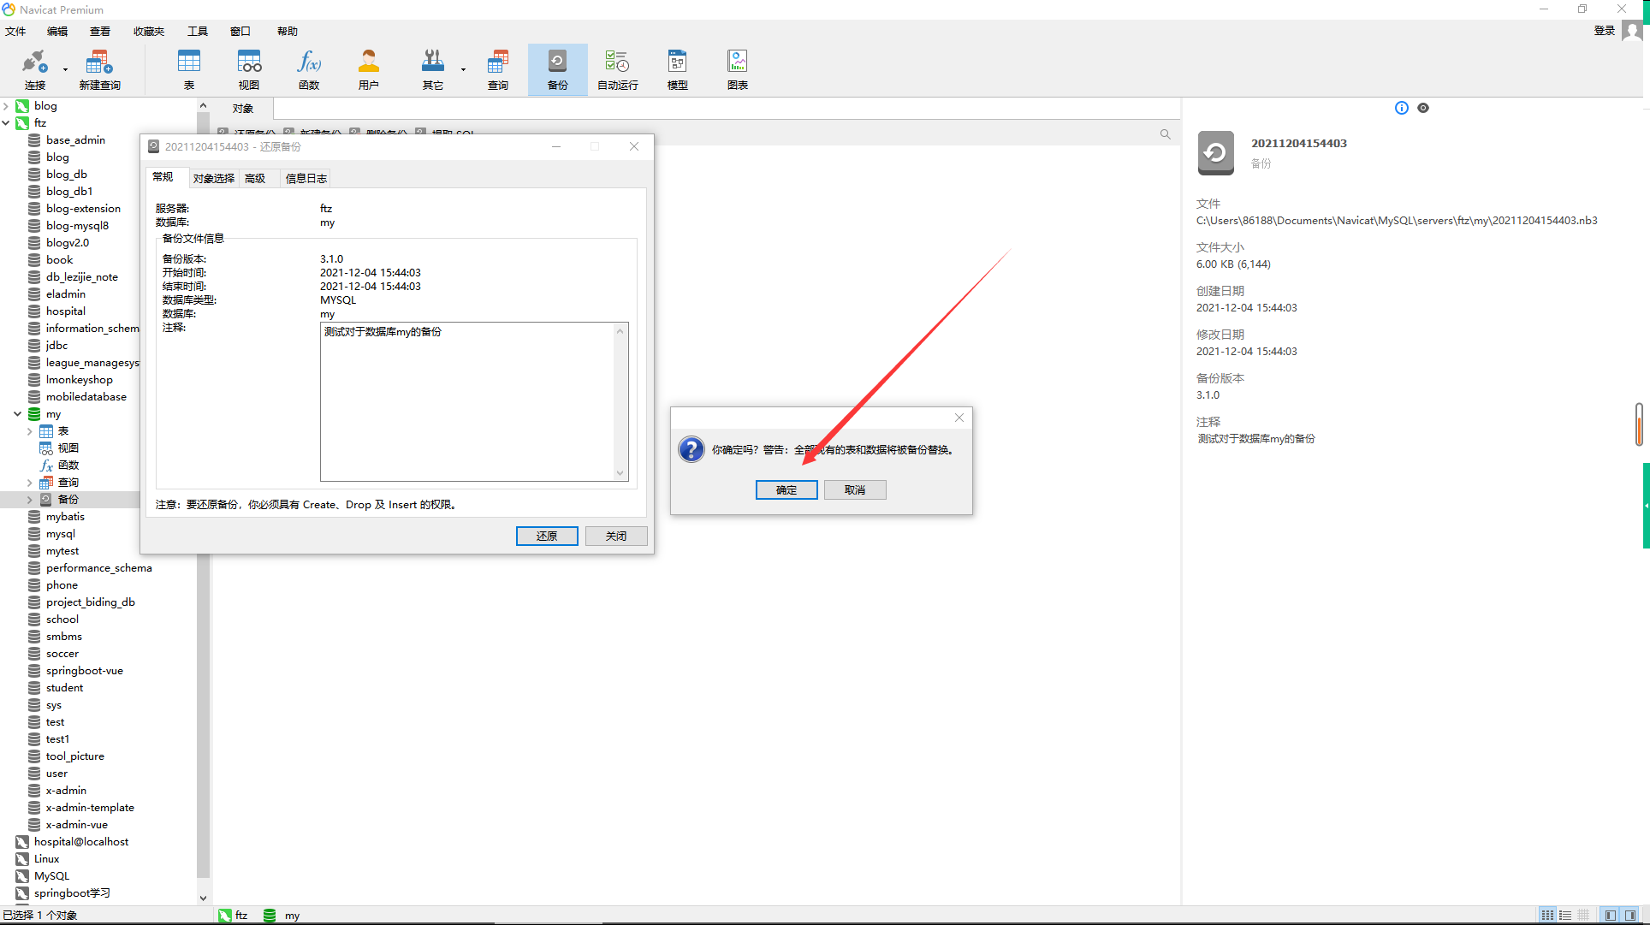Image resolution: width=1650 pixels, height=925 pixels.
Task: Select the Linux connection in tree
Action: [47, 859]
